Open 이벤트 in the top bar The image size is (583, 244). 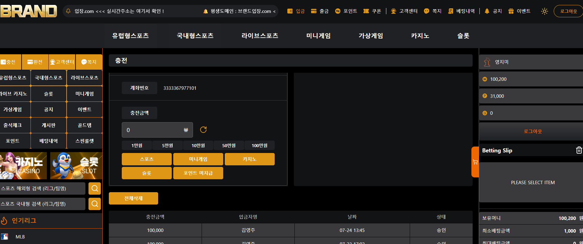[x=519, y=11]
